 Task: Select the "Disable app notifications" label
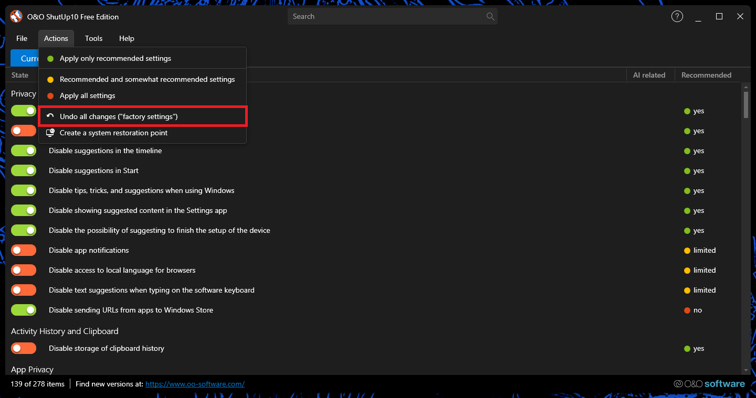89,250
